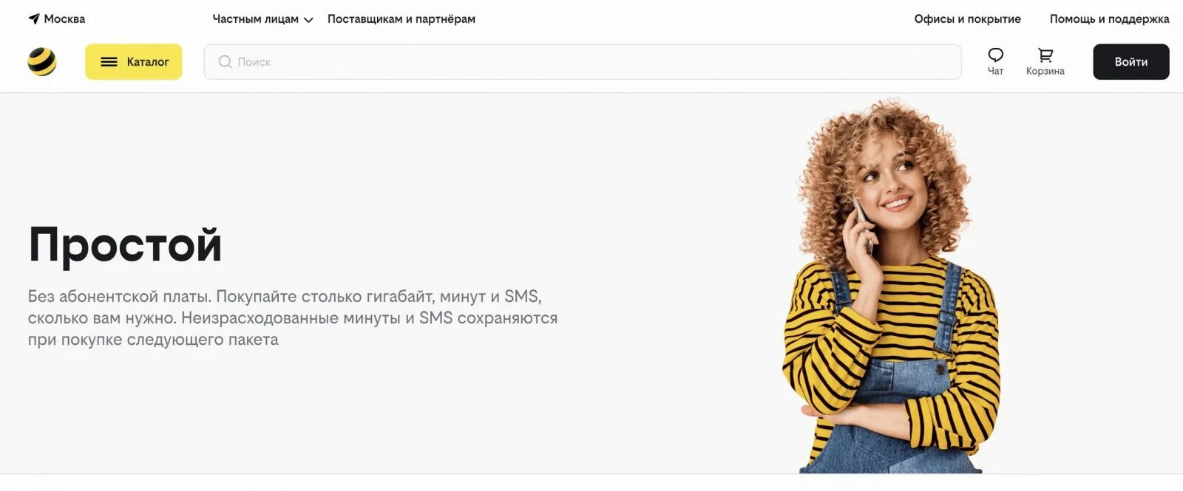Go to Поставщикам и партнёрам
Viewport: 1183px width, 491px height.
401,18
